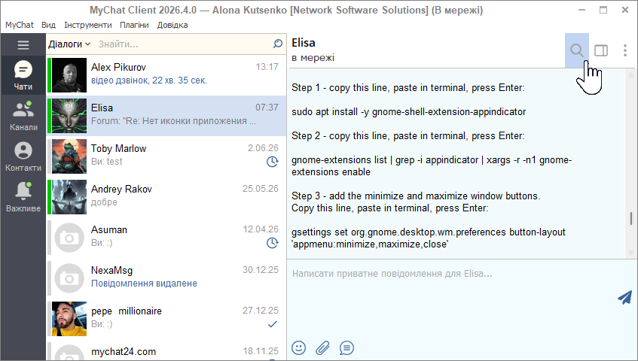This screenshot has width=638, height=361.
Task: Open quick message templates icon
Action: [346, 347]
